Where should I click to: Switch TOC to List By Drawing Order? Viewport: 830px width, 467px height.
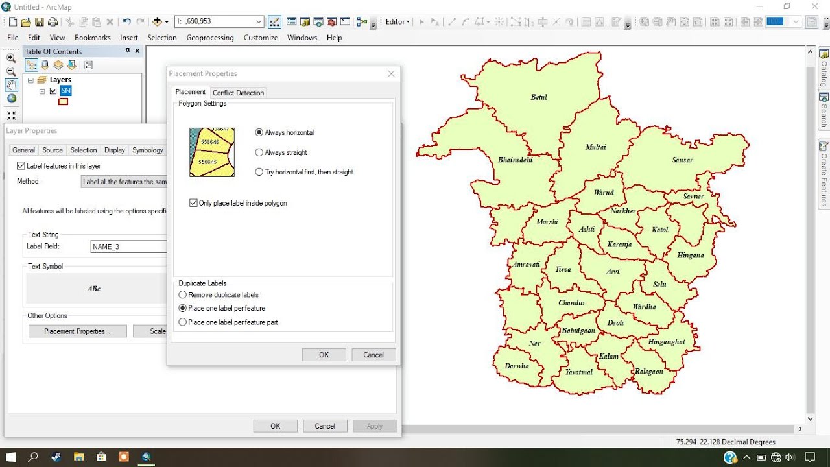pos(31,65)
